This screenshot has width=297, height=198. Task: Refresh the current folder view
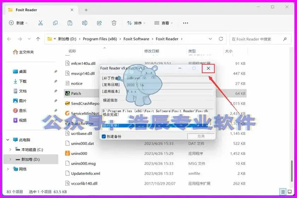pyautogui.click(x=221, y=39)
